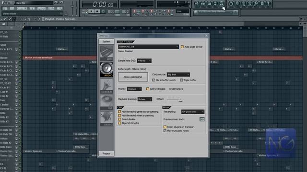Mute the Master track in playlist
The width and height of the screenshot is (307, 172).
(20, 58)
